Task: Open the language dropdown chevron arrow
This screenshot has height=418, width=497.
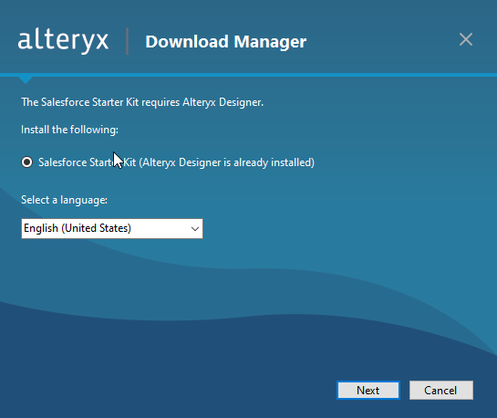Action: point(195,229)
